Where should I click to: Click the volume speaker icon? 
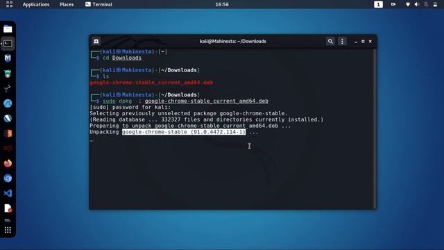click(x=417, y=4)
